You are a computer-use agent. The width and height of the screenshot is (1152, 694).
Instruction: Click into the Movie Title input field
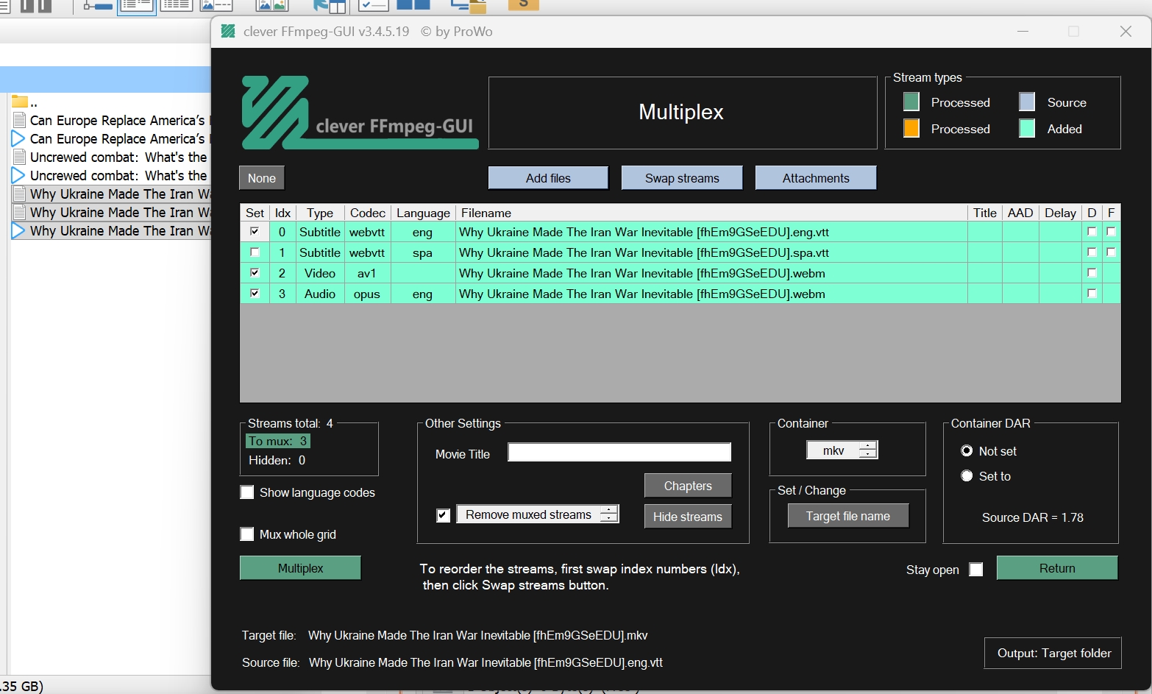click(619, 453)
